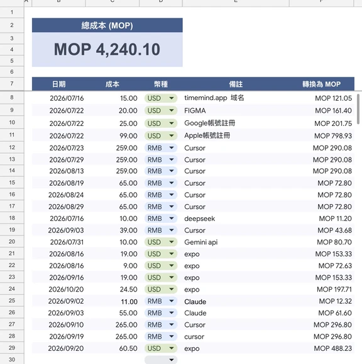Open RMB dropdown in row 25 Claude
Image resolution: width=362 pixels, height=364 pixels.
[x=161, y=301]
